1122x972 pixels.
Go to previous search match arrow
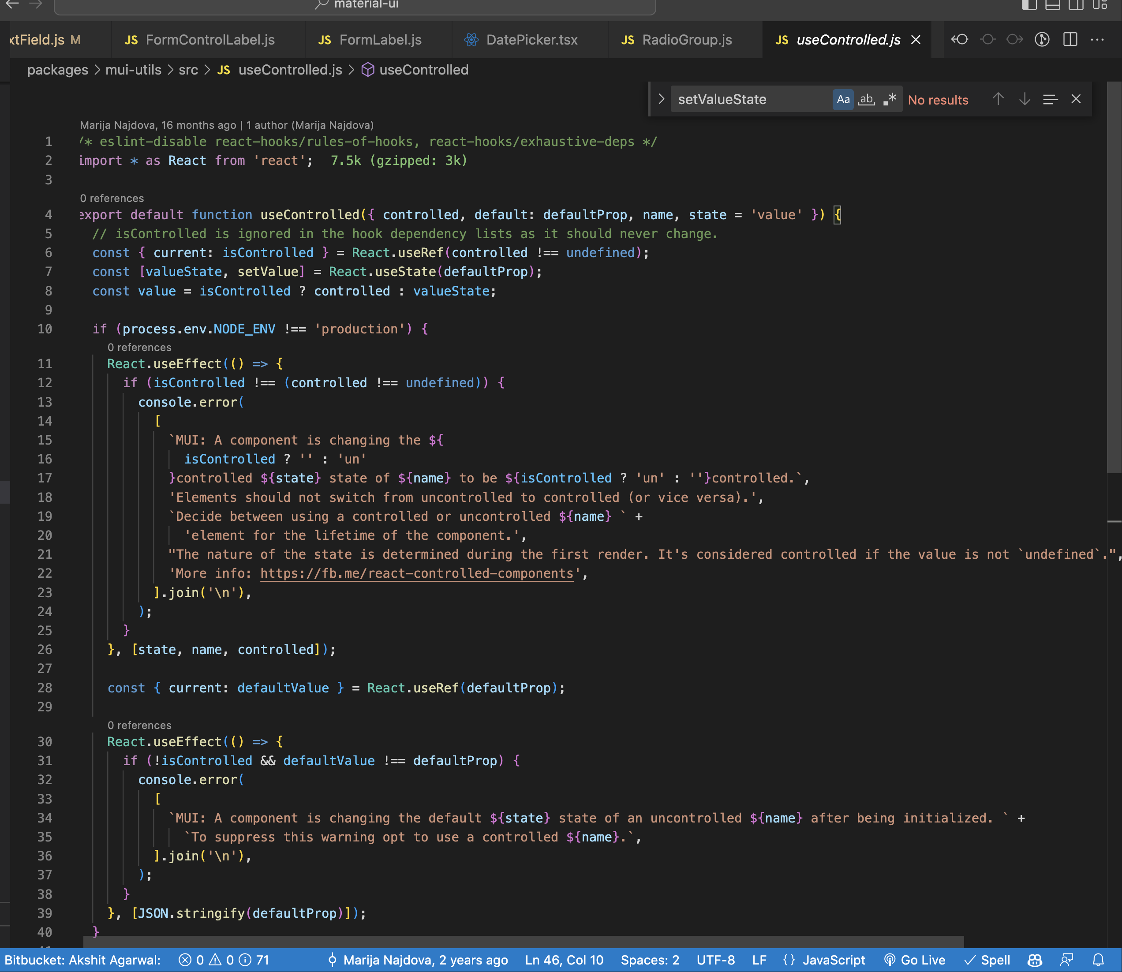click(x=998, y=99)
